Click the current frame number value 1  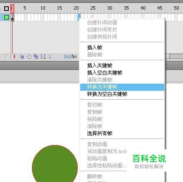click(50, 56)
